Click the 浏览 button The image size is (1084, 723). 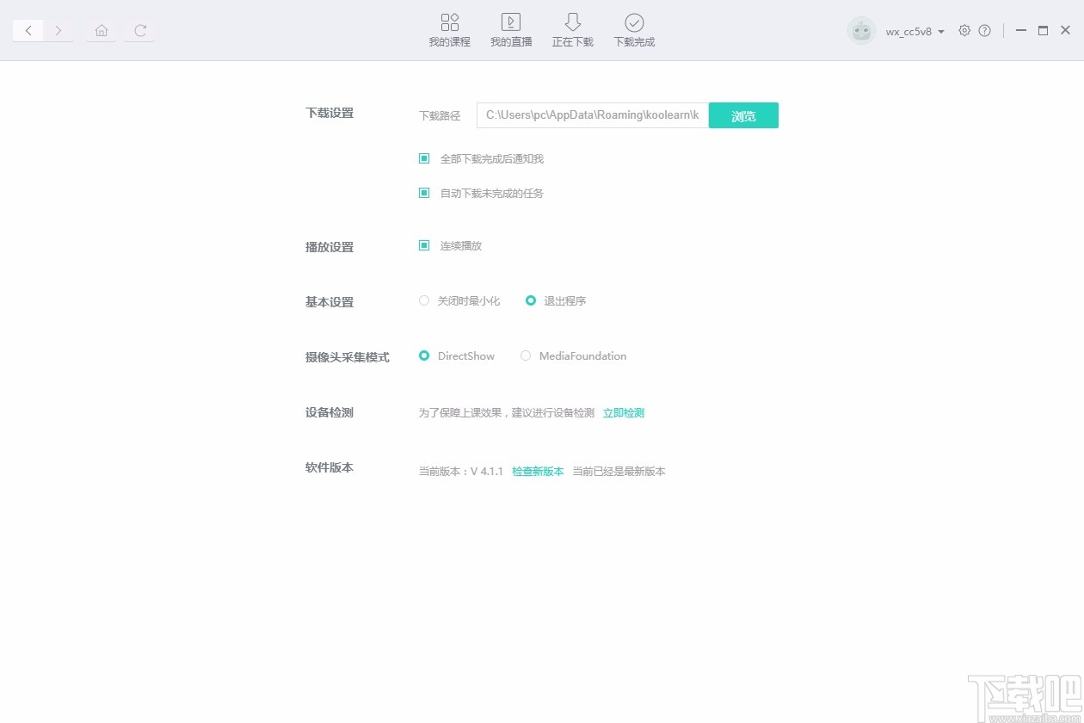pos(743,114)
